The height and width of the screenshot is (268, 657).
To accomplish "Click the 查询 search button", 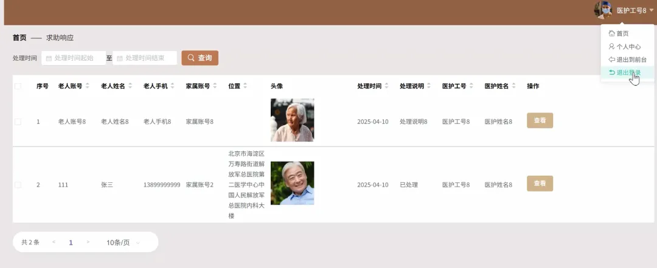I will pos(200,58).
